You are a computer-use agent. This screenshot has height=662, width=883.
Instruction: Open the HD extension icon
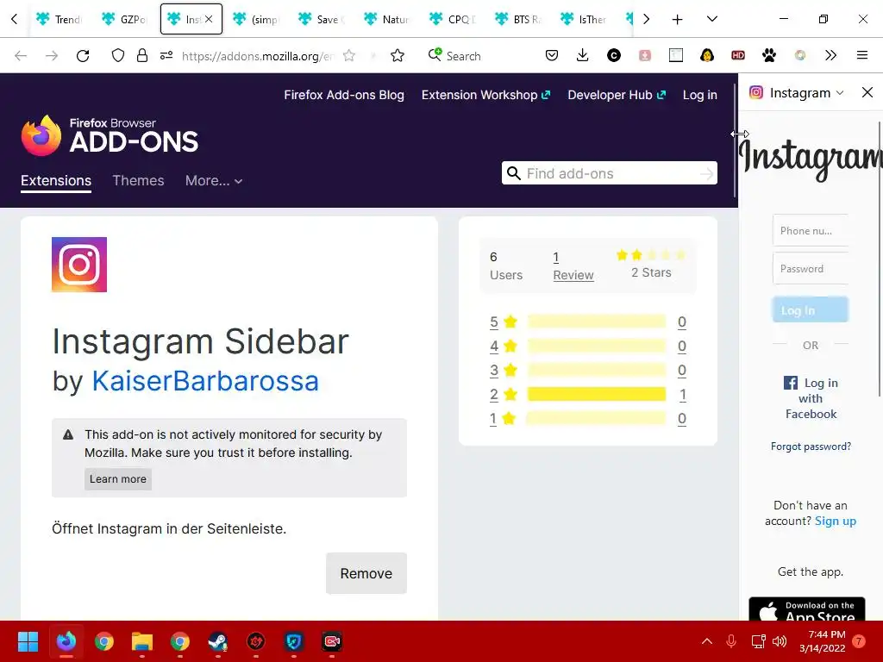click(x=738, y=55)
